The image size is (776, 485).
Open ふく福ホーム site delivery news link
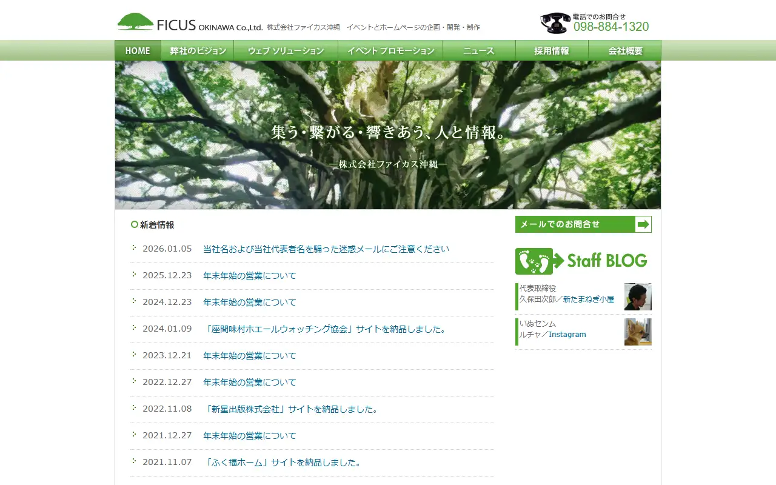click(x=283, y=463)
